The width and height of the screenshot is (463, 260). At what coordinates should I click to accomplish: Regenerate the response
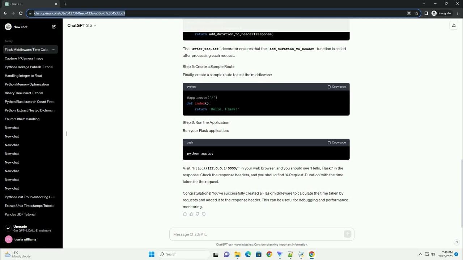coord(204,214)
